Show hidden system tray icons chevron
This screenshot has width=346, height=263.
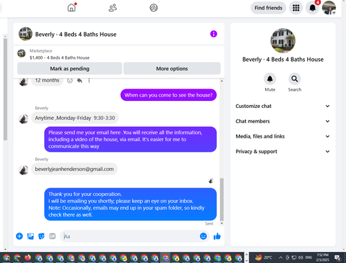[x=280, y=257]
